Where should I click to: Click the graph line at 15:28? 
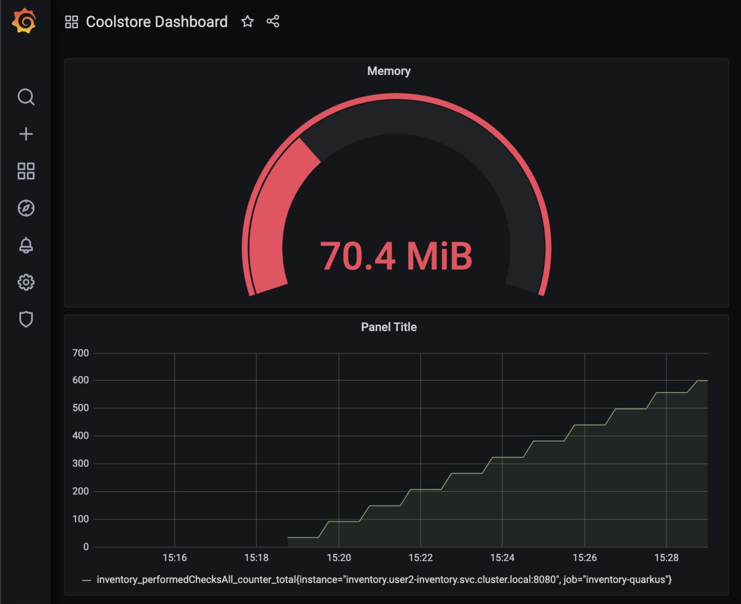click(x=666, y=393)
